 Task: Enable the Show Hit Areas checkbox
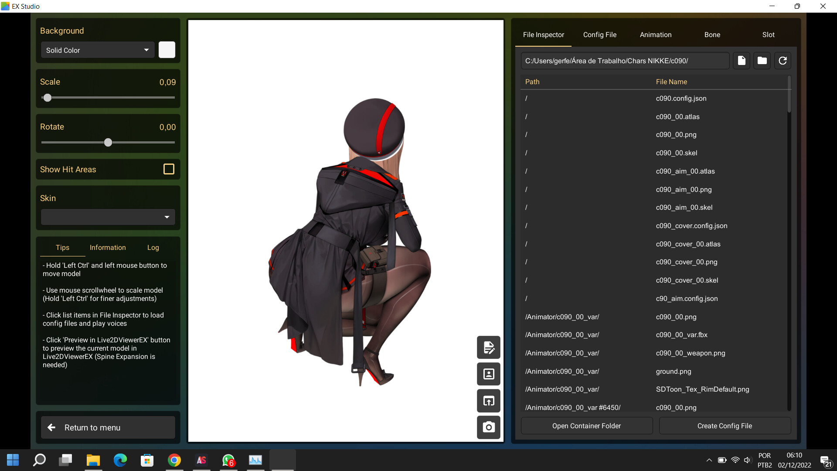tap(169, 169)
